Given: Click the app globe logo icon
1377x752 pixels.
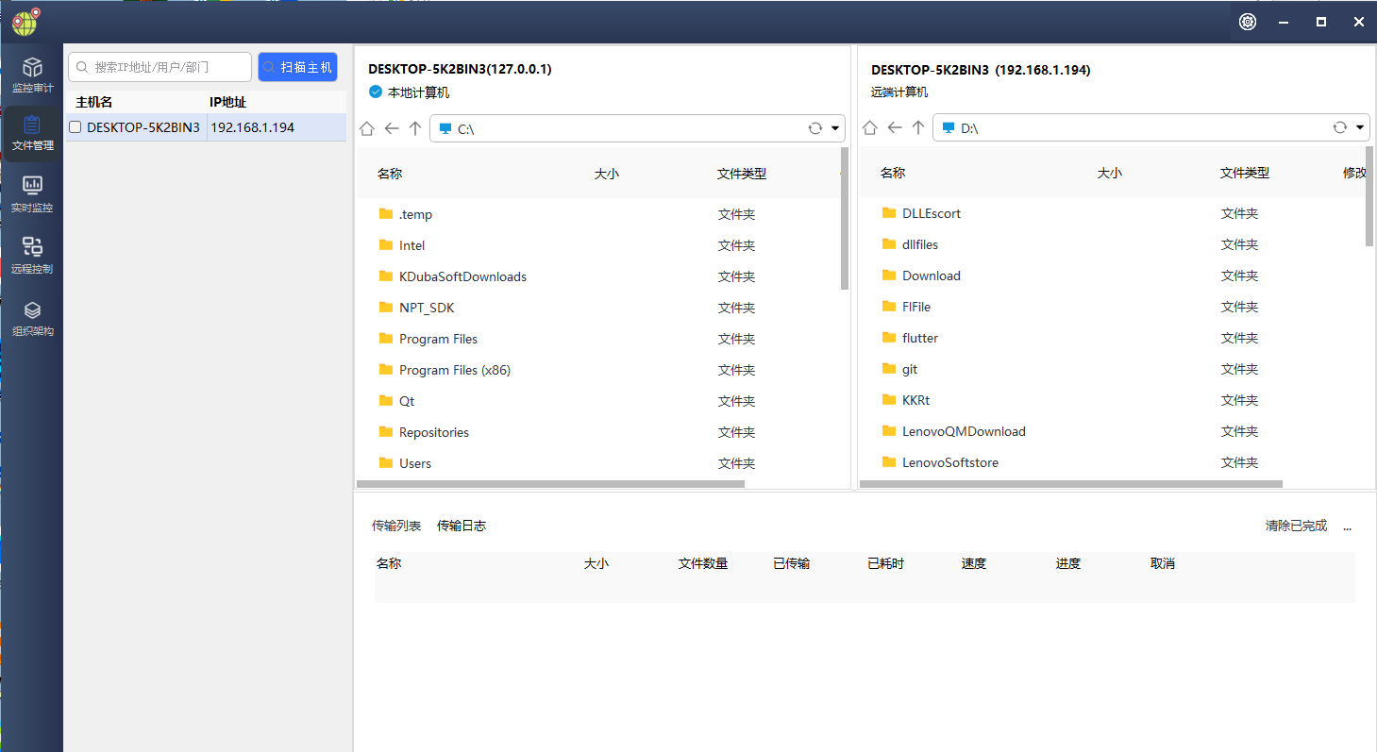Looking at the screenshot, I should click(x=26, y=21).
